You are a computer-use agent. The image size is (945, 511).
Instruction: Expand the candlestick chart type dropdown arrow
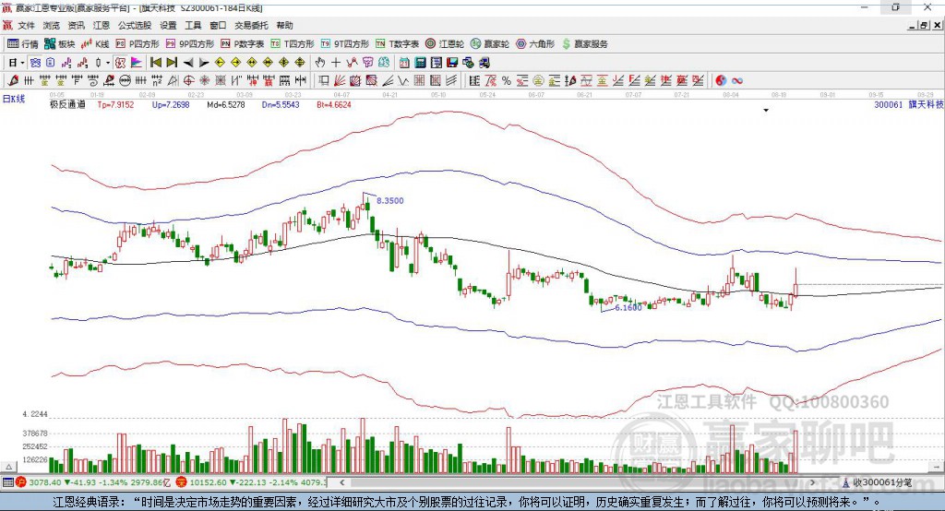pyautogui.click(x=108, y=63)
